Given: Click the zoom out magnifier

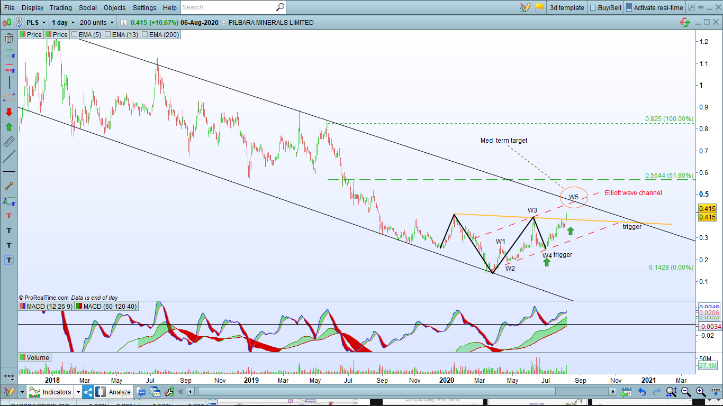Looking at the screenshot, I should point(686,392).
